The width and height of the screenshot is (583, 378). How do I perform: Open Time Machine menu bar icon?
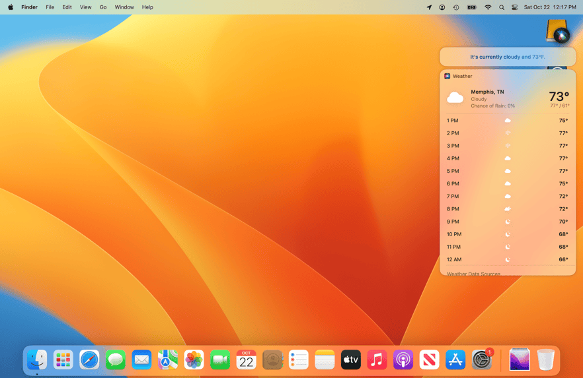[x=456, y=7]
